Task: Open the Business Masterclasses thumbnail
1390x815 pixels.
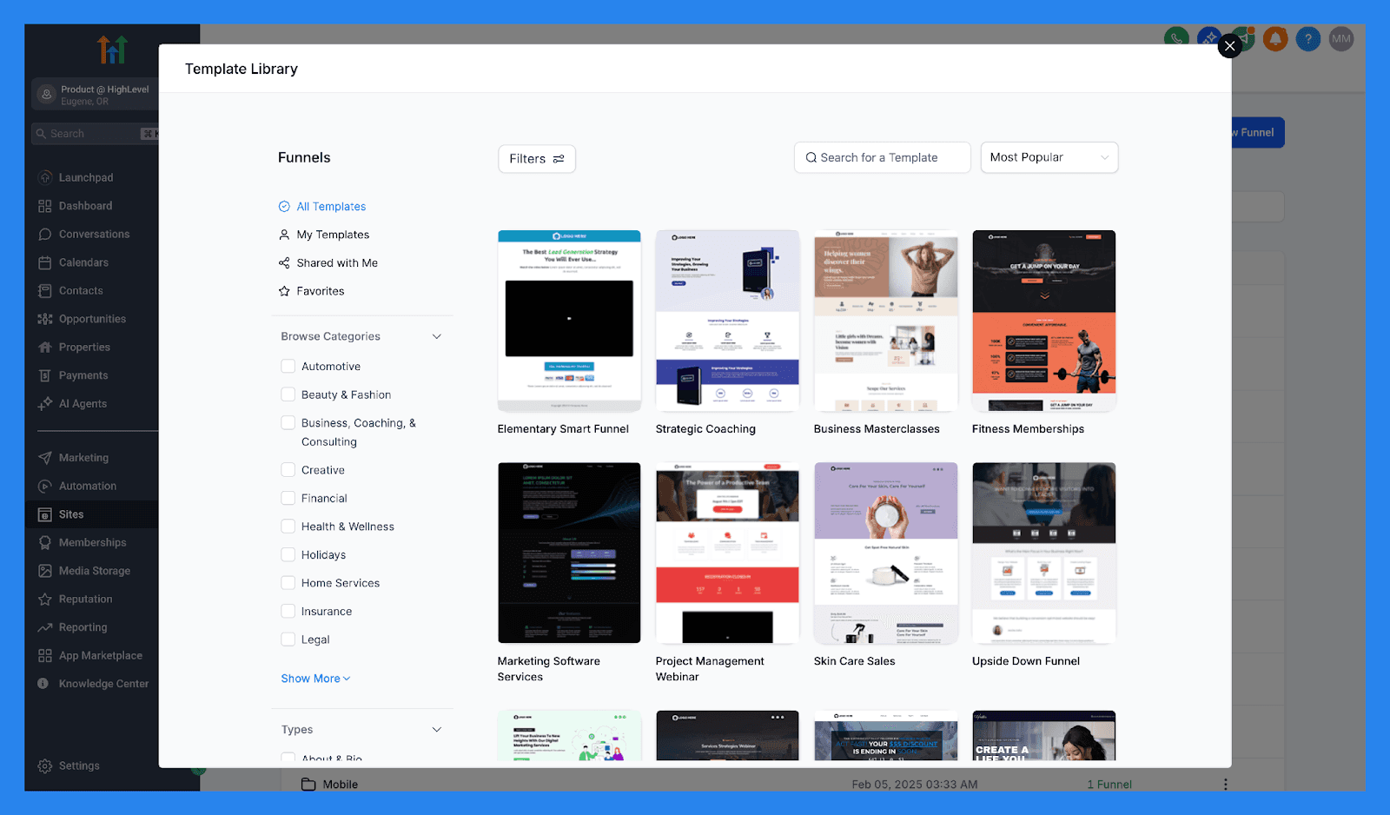Action: click(x=886, y=321)
